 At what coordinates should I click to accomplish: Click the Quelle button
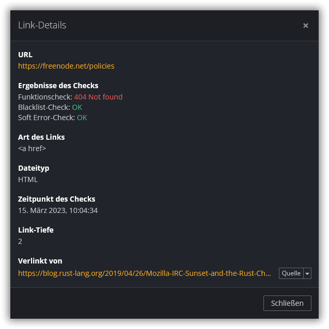pos(291,273)
